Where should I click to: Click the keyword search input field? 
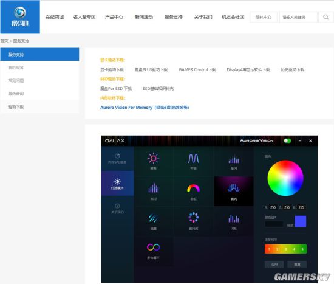point(298,17)
